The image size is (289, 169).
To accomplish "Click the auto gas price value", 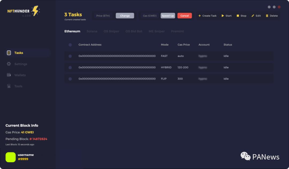I will pos(181,56).
